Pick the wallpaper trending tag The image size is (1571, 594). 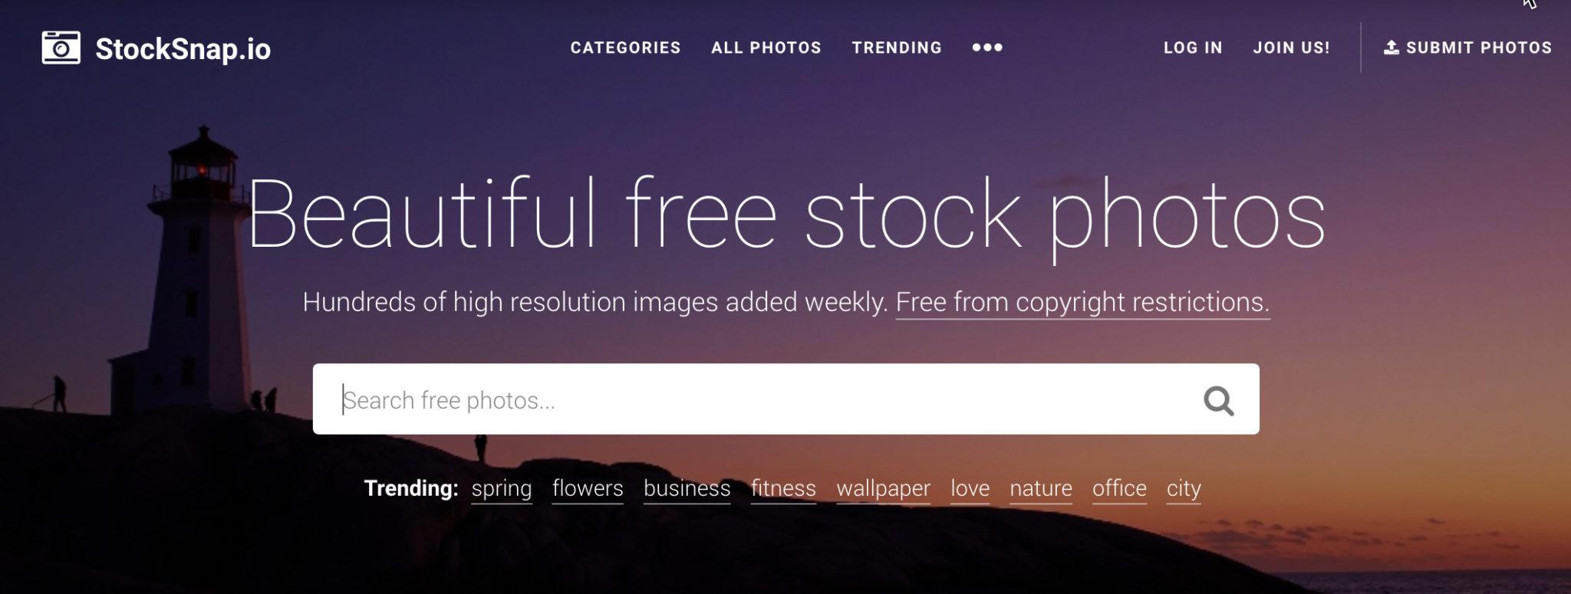tap(883, 489)
